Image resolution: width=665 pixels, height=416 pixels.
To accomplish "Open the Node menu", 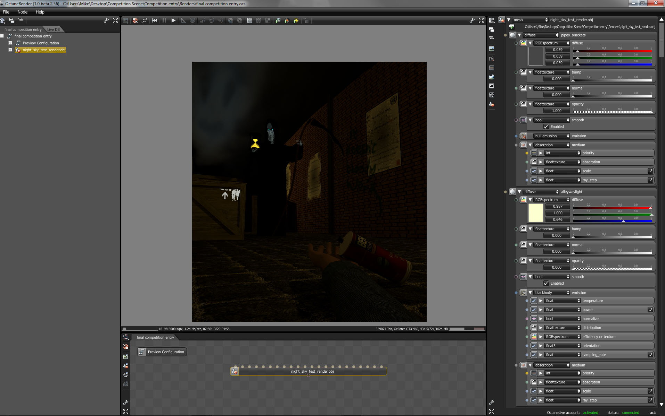I will click(x=23, y=12).
